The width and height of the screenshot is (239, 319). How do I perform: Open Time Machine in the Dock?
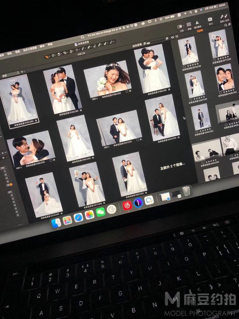click(112, 209)
